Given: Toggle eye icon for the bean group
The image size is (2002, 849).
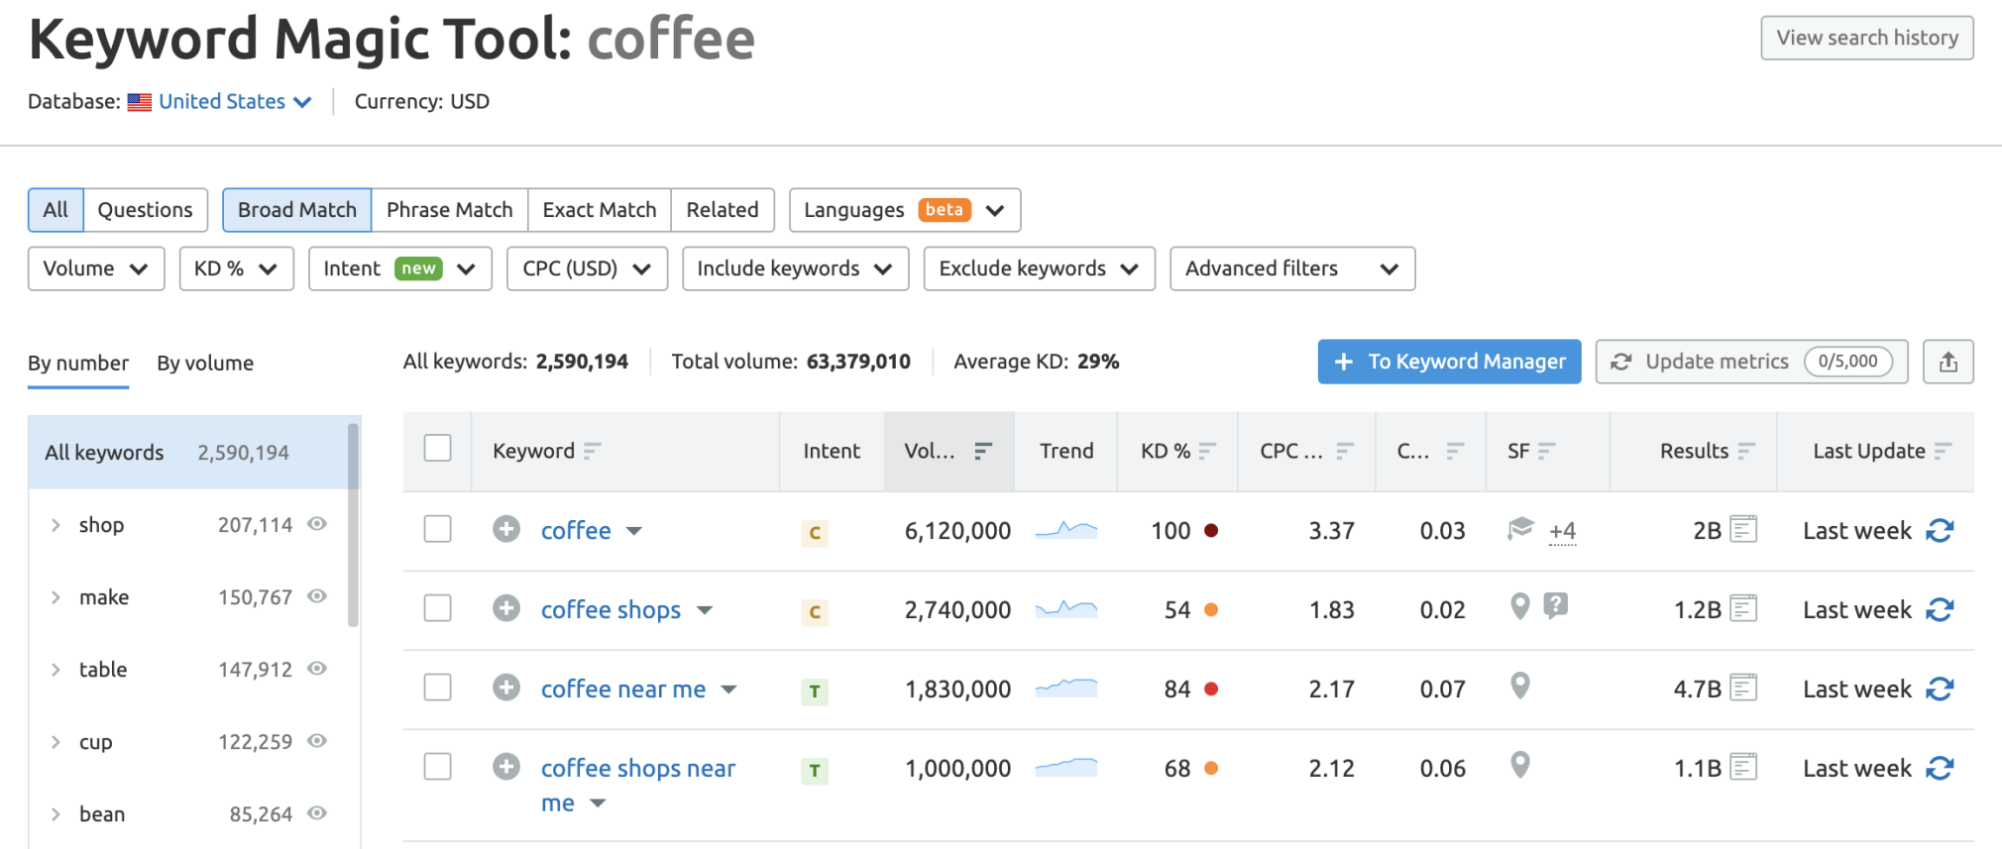Looking at the screenshot, I should (x=317, y=813).
